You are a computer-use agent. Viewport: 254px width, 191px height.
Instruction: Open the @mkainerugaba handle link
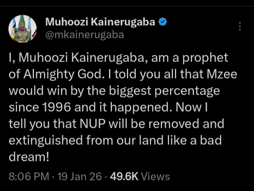pyautogui.click(x=85, y=34)
